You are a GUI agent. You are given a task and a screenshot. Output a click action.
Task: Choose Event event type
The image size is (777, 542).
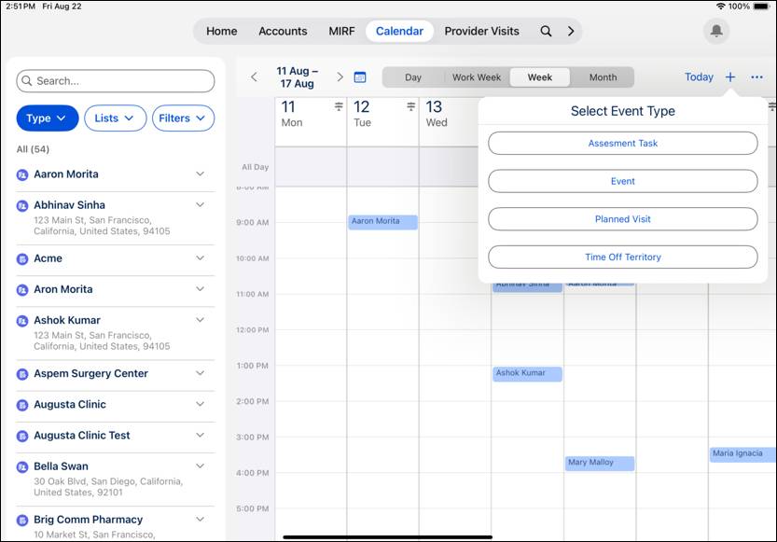[623, 181]
